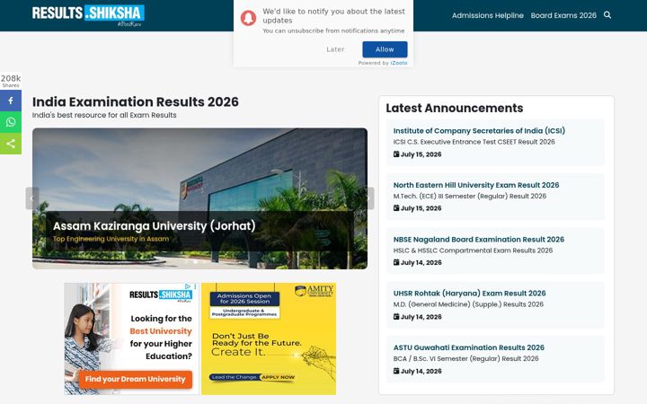
Task: Open Admissions Helpline menu item
Action: pyautogui.click(x=487, y=15)
